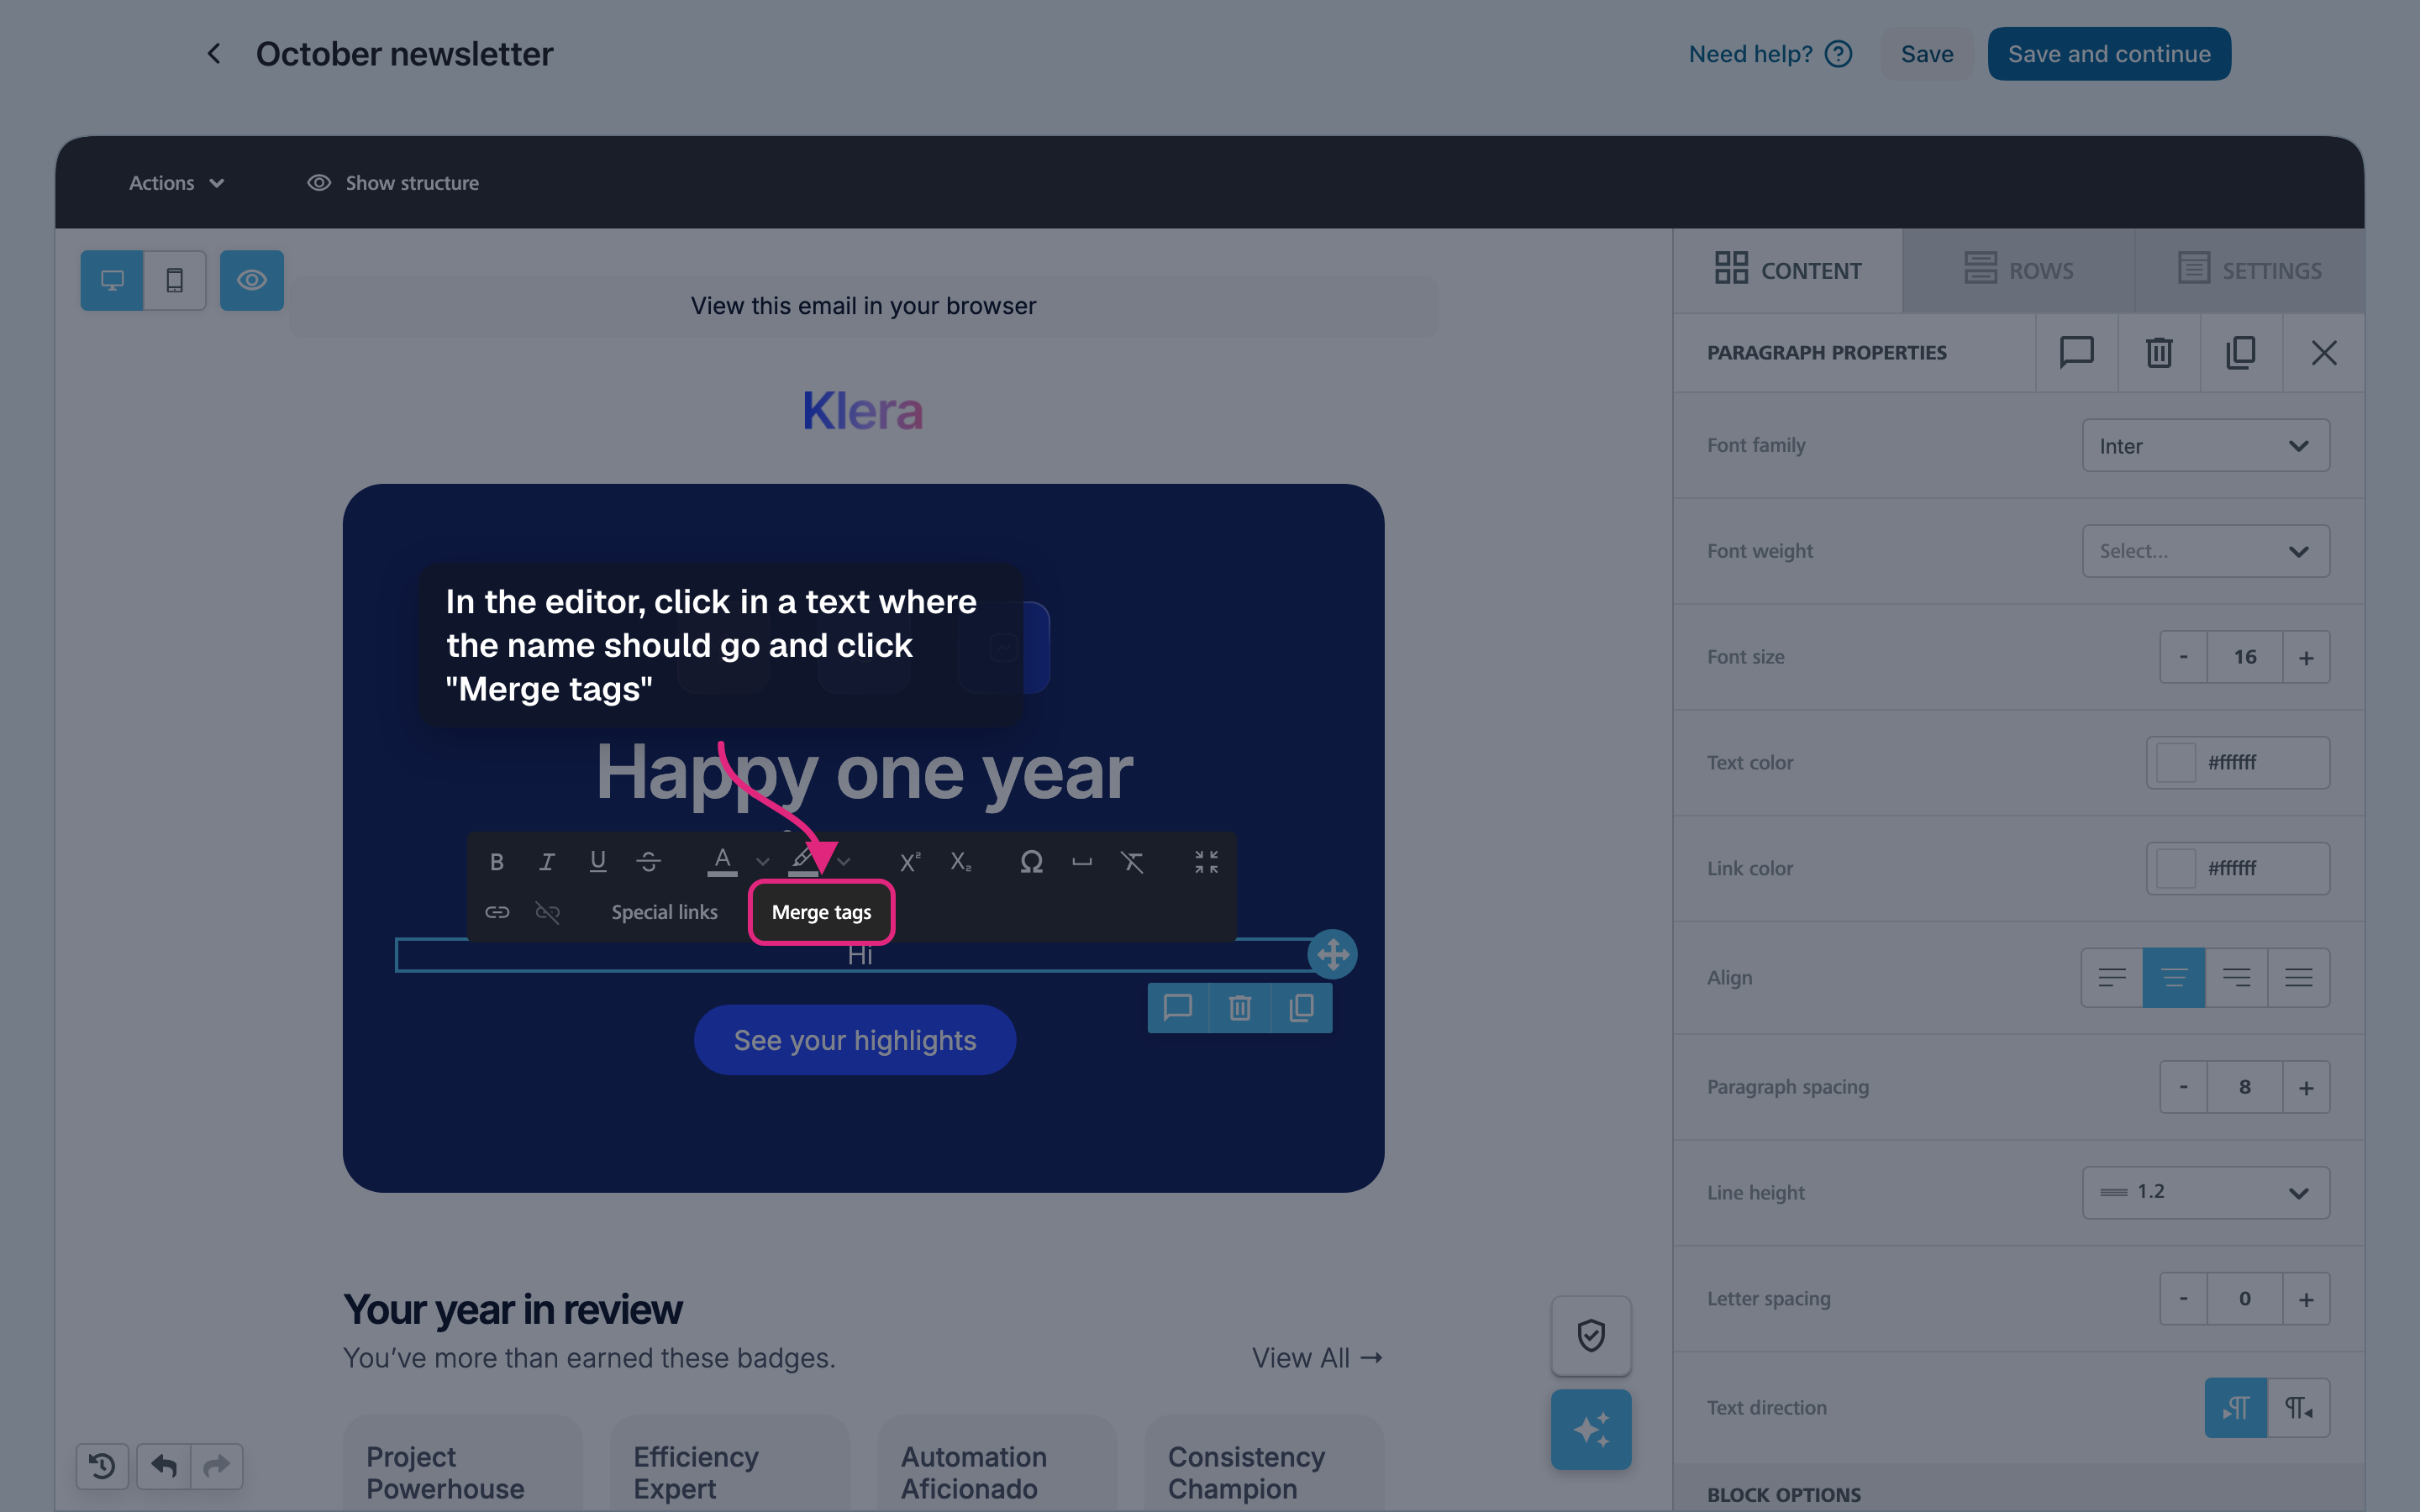
Task: Remove link icon in toolbar
Action: click(x=547, y=912)
